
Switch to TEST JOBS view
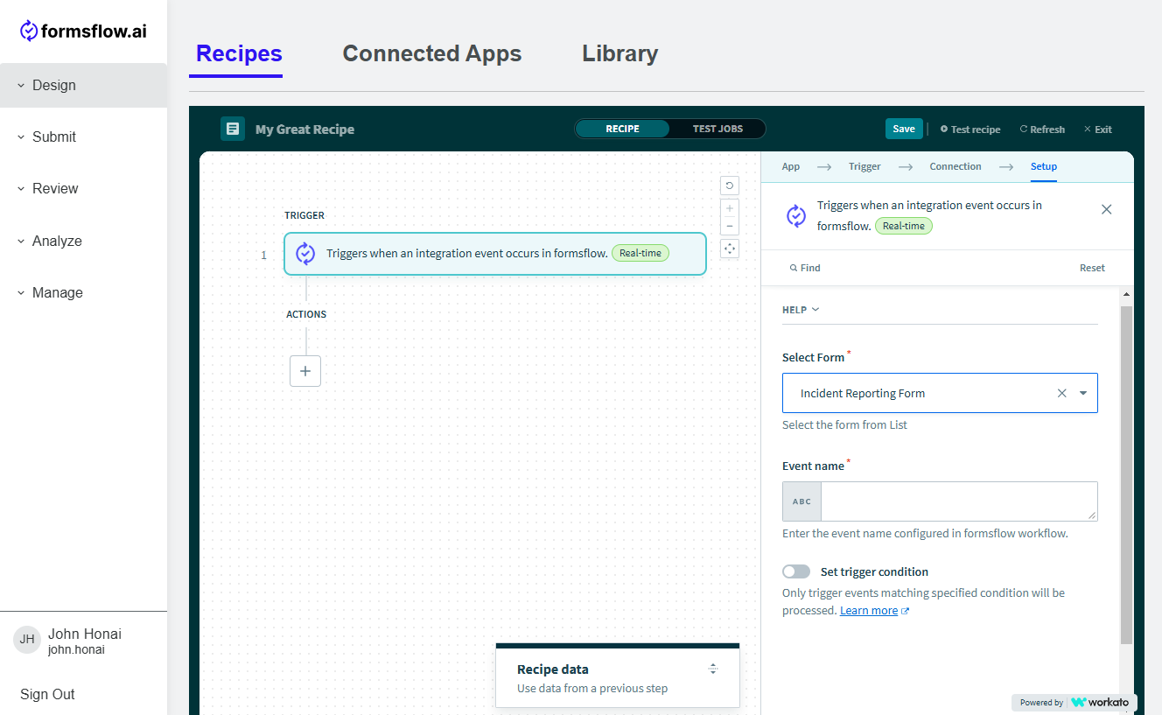(x=717, y=129)
